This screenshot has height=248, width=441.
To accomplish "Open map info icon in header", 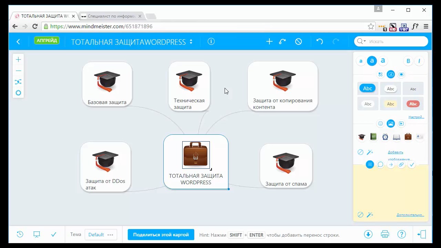I will coord(211,41).
